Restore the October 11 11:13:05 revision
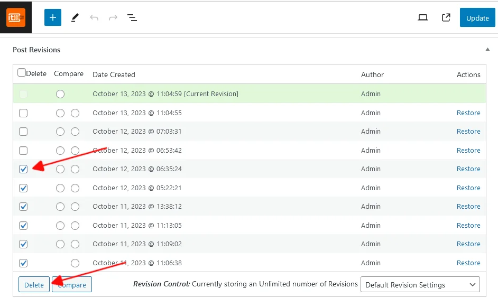Viewport: 498px width, 307px height. coord(468,225)
